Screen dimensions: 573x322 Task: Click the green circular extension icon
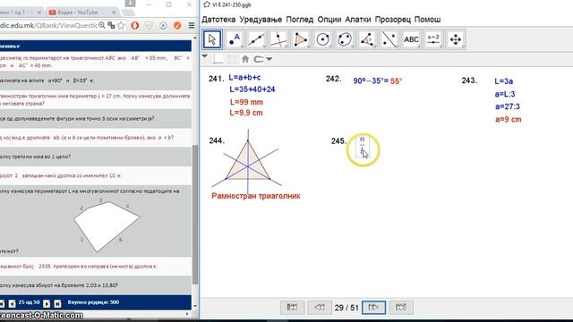coord(163,26)
